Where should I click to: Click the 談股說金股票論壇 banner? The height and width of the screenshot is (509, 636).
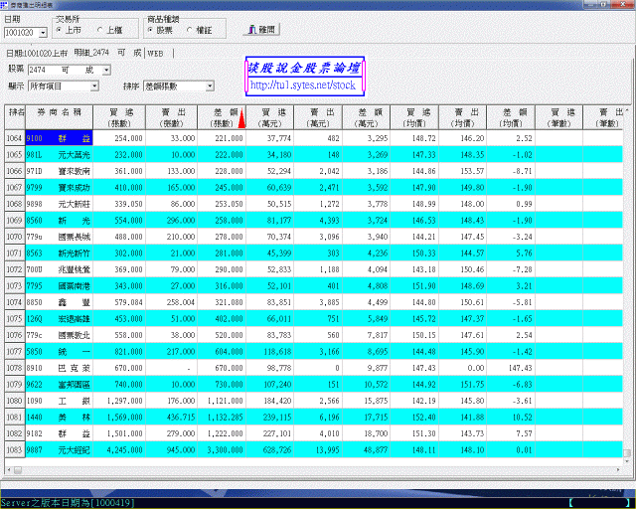pos(304,68)
